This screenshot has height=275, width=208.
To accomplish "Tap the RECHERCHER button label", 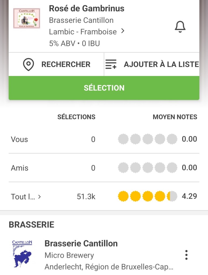I will point(66,64).
